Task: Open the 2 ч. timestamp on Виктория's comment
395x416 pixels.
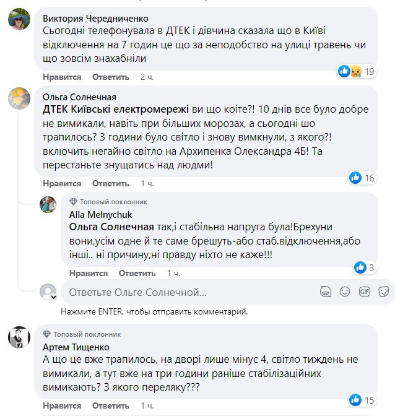Action: click(147, 77)
